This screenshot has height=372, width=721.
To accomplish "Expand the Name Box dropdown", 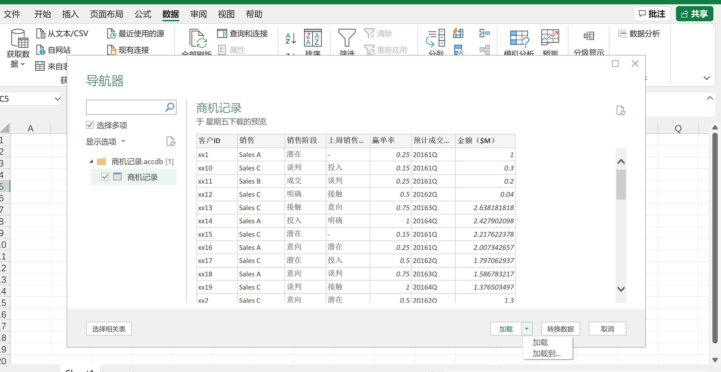I will coord(57,99).
